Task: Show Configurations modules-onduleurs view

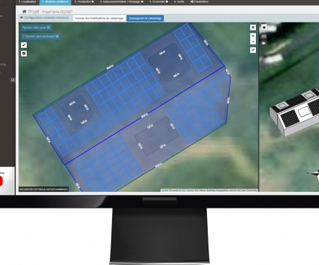Action: pos(45,18)
